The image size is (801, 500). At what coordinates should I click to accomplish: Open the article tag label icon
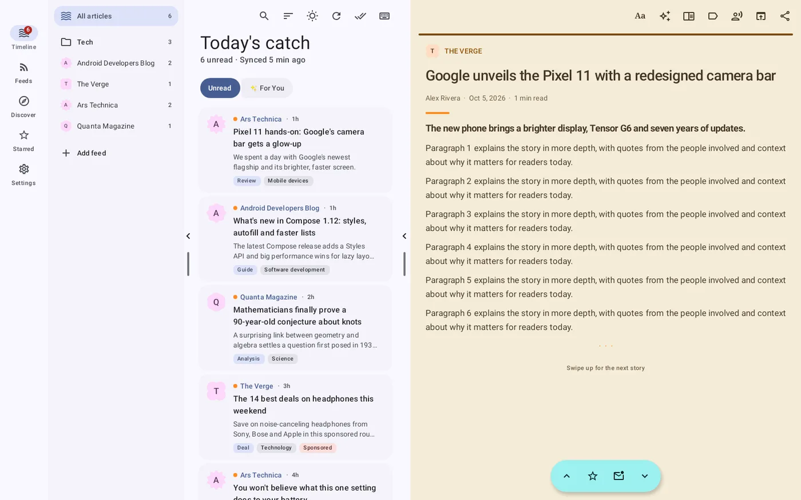click(713, 16)
